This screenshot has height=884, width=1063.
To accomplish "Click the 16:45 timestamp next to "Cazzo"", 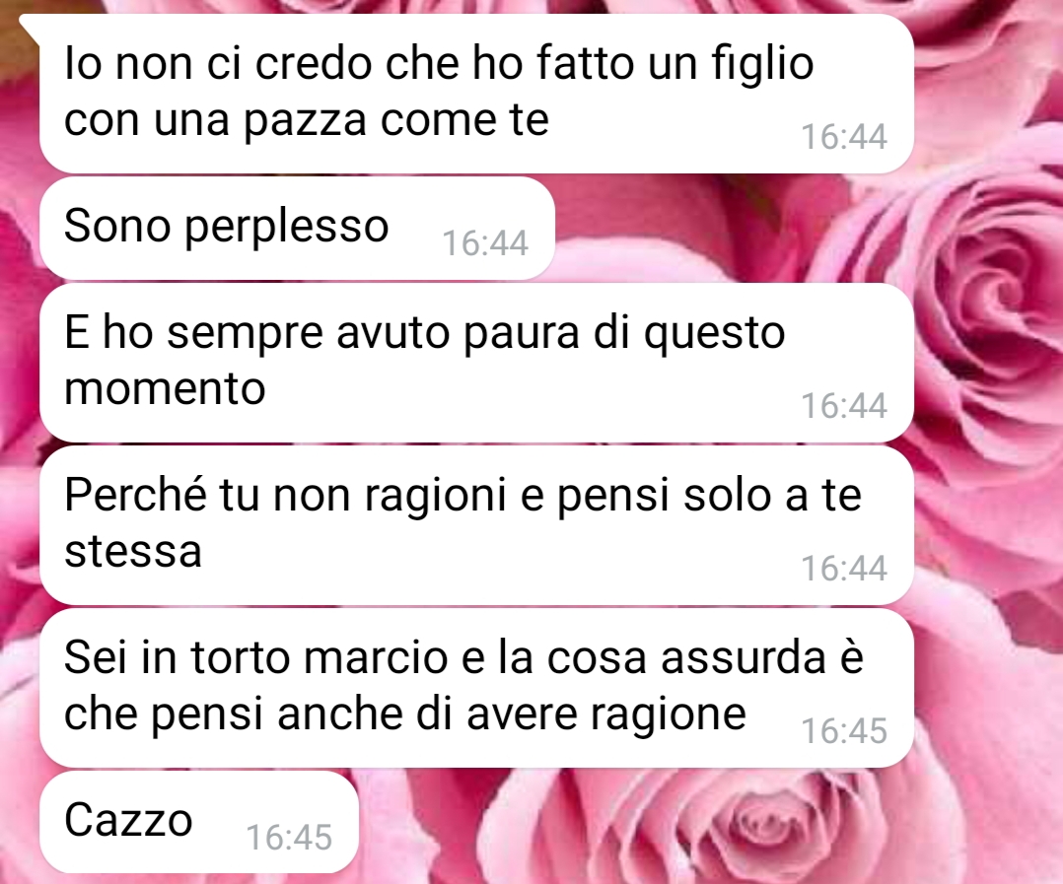I will (x=289, y=838).
